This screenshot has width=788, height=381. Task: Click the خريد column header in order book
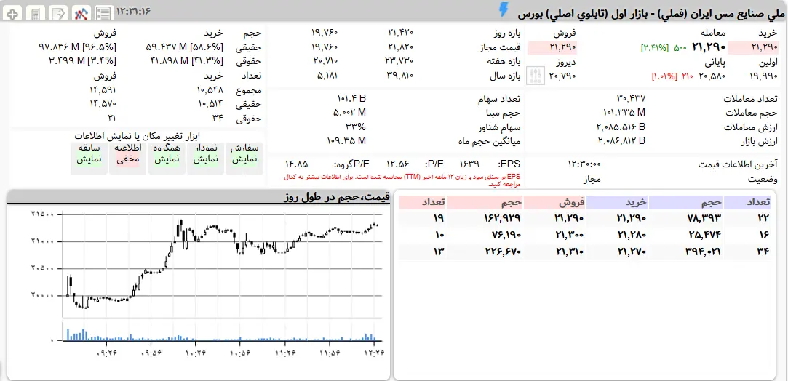click(x=617, y=203)
